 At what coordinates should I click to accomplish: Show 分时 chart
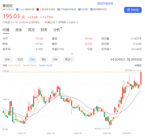tap(7, 59)
